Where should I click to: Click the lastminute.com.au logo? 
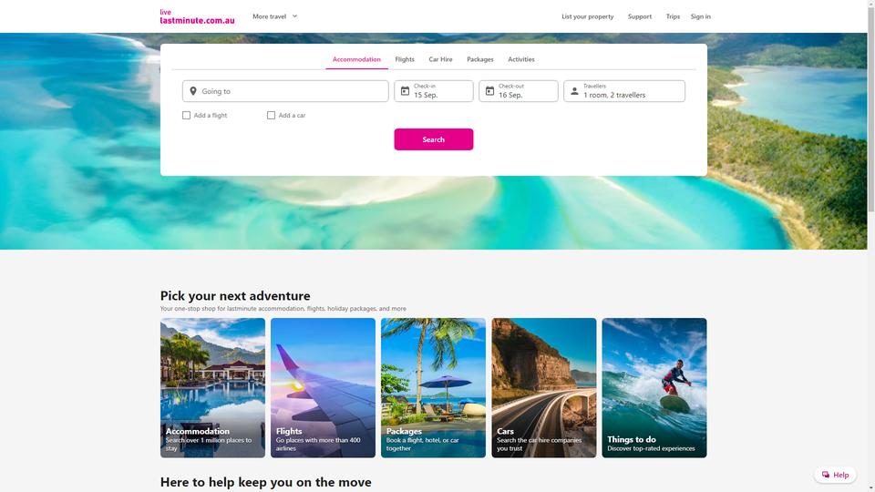click(x=197, y=16)
